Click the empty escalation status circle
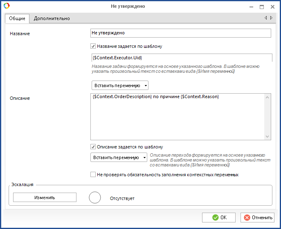This screenshot has height=229, width=281. pos(95,198)
